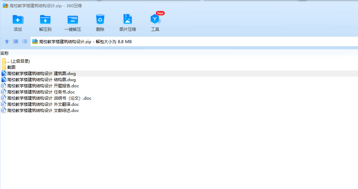Select the .. (上级目录) entry

pyautogui.click(x=19, y=61)
